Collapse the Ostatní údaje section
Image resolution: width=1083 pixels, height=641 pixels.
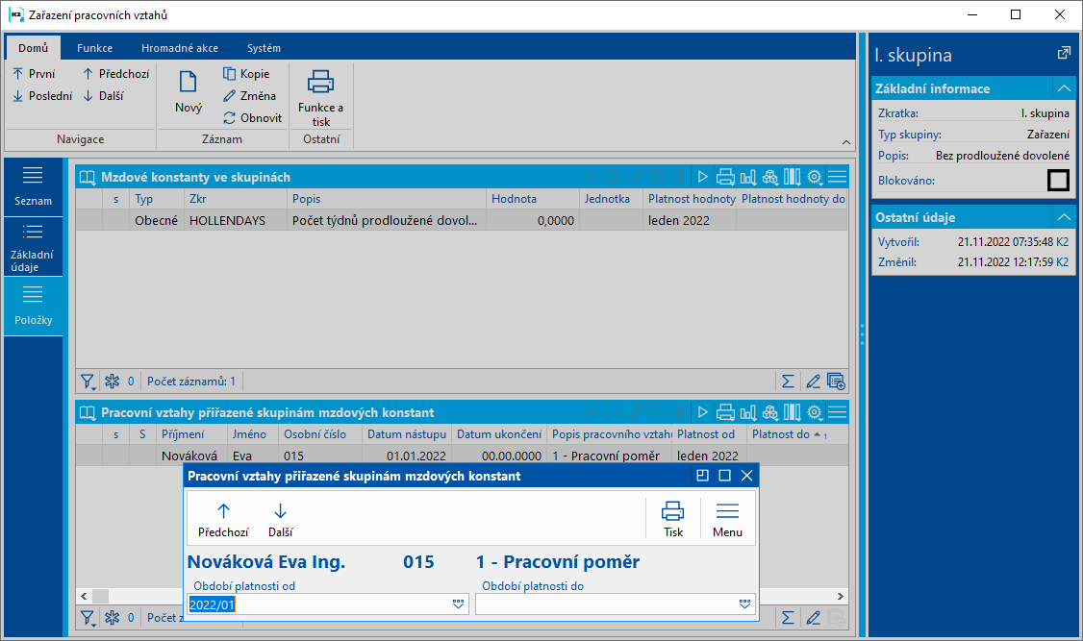click(1064, 217)
